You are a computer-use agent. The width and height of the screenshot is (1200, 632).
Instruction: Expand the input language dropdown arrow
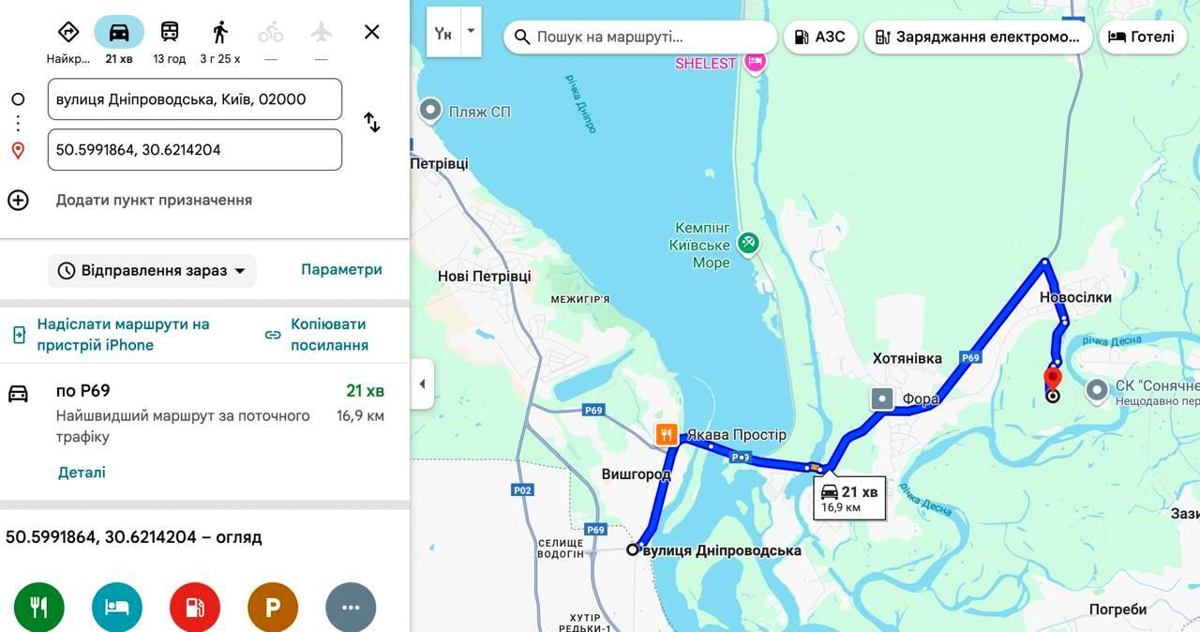pos(471,31)
